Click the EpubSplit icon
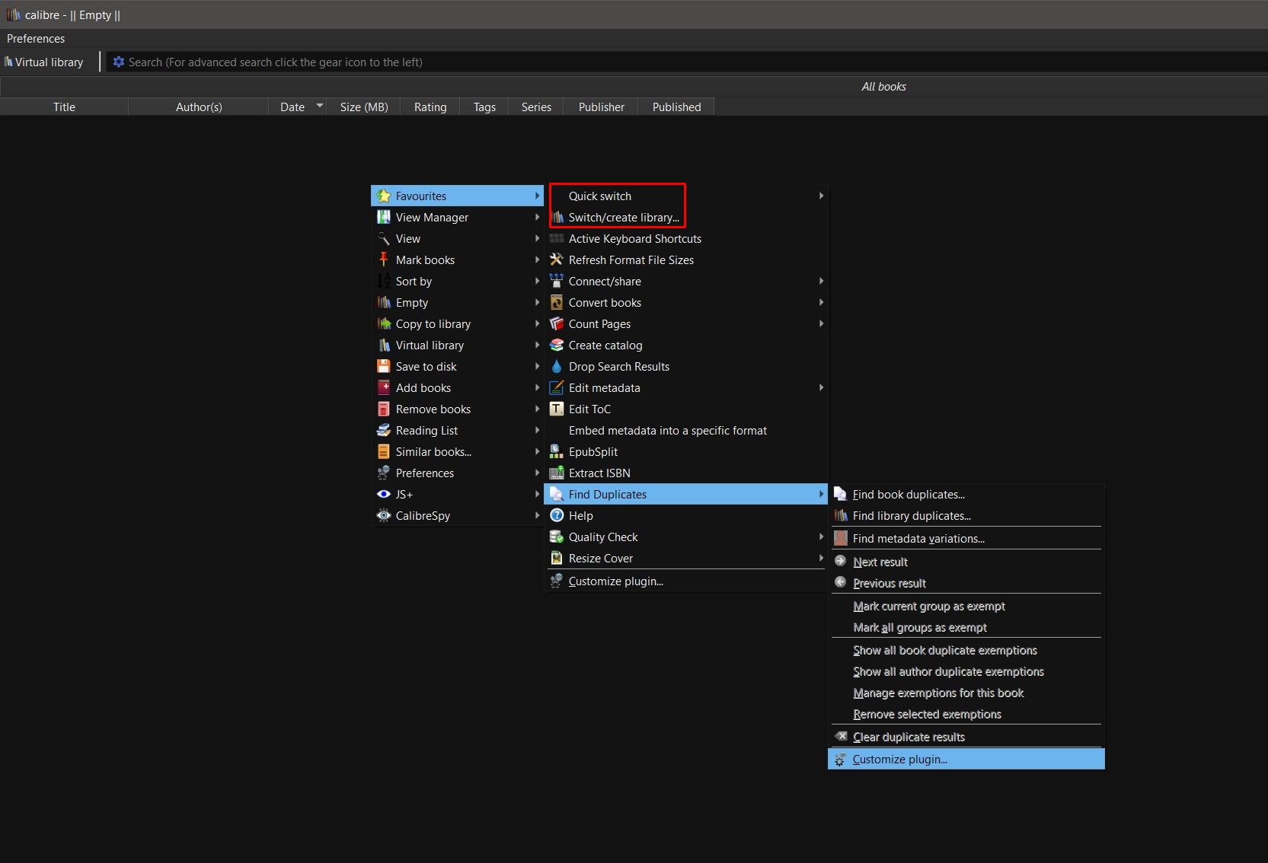 pos(557,452)
